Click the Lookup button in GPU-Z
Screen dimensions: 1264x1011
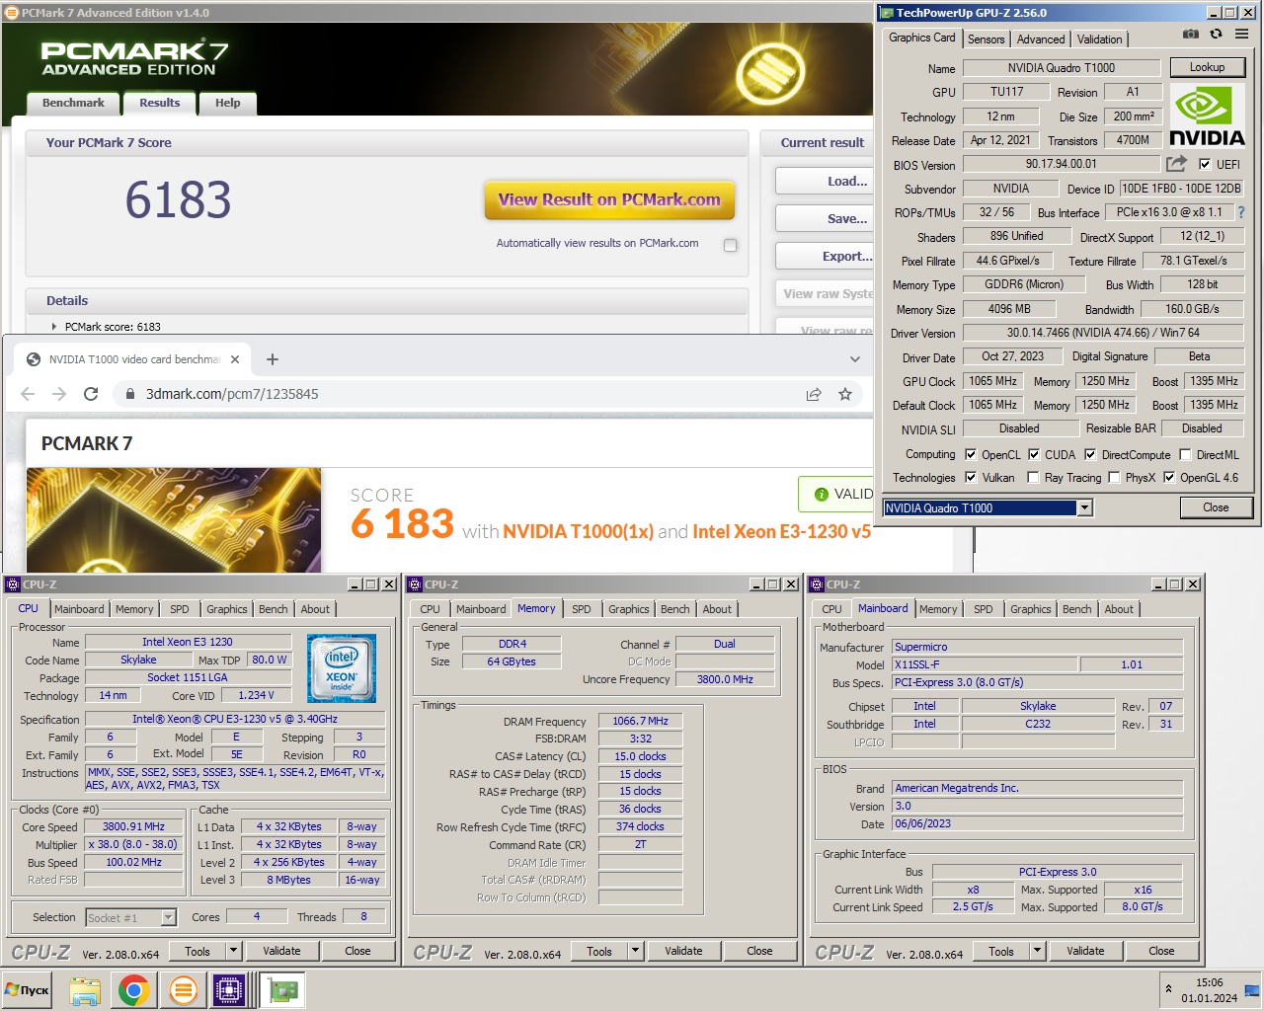(x=1207, y=67)
